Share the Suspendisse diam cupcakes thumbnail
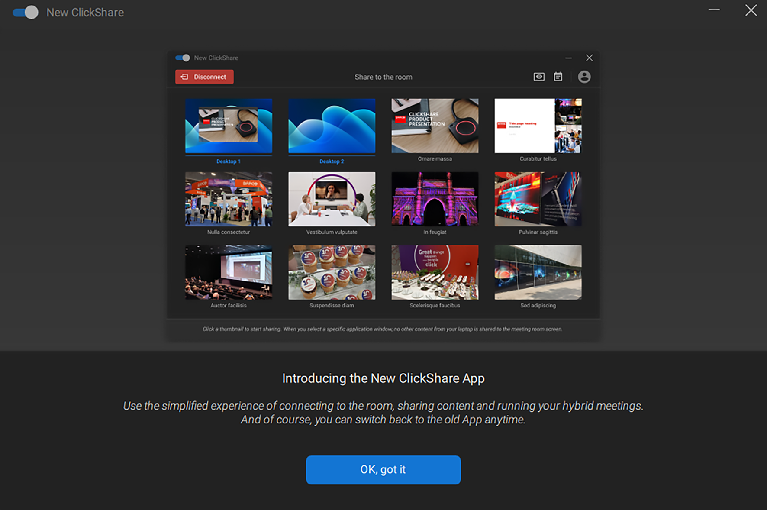 coord(332,272)
